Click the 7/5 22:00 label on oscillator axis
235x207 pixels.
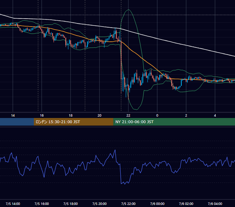click(x=128, y=204)
